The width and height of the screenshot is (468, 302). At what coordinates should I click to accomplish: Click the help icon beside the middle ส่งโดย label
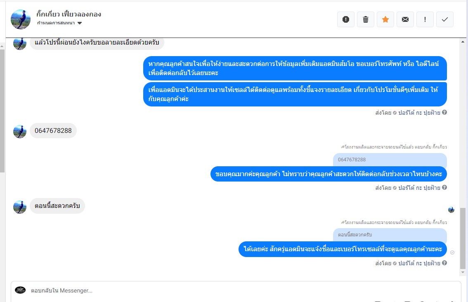[x=444, y=187]
